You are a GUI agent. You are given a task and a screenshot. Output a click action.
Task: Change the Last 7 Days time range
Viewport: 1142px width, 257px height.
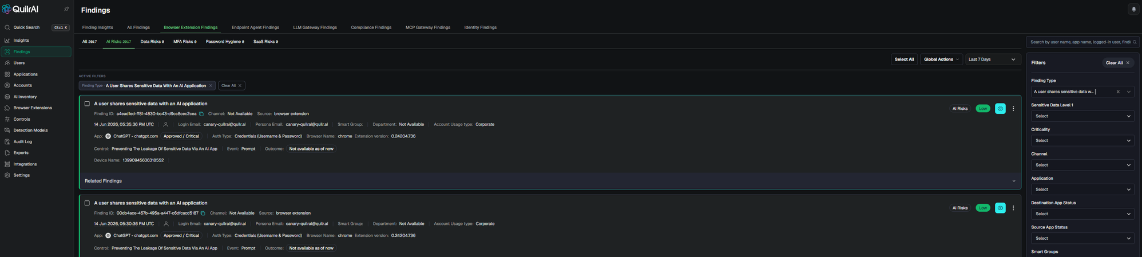[x=993, y=60]
